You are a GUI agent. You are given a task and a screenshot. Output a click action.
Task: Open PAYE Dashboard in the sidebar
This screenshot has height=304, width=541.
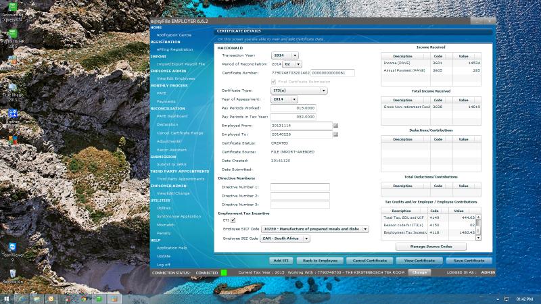[172, 116]
